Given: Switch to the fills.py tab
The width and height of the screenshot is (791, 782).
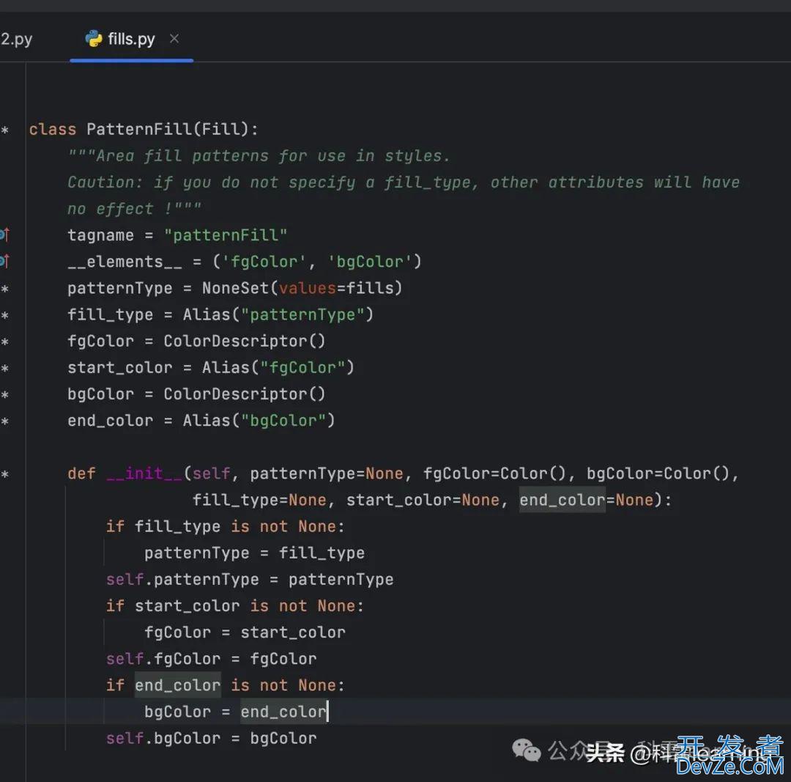Looking at the screenshot, I should pos(131,39).
